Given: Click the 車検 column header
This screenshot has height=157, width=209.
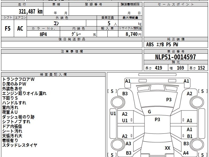Looking at the screenshot, I should [x=56, y=4].
